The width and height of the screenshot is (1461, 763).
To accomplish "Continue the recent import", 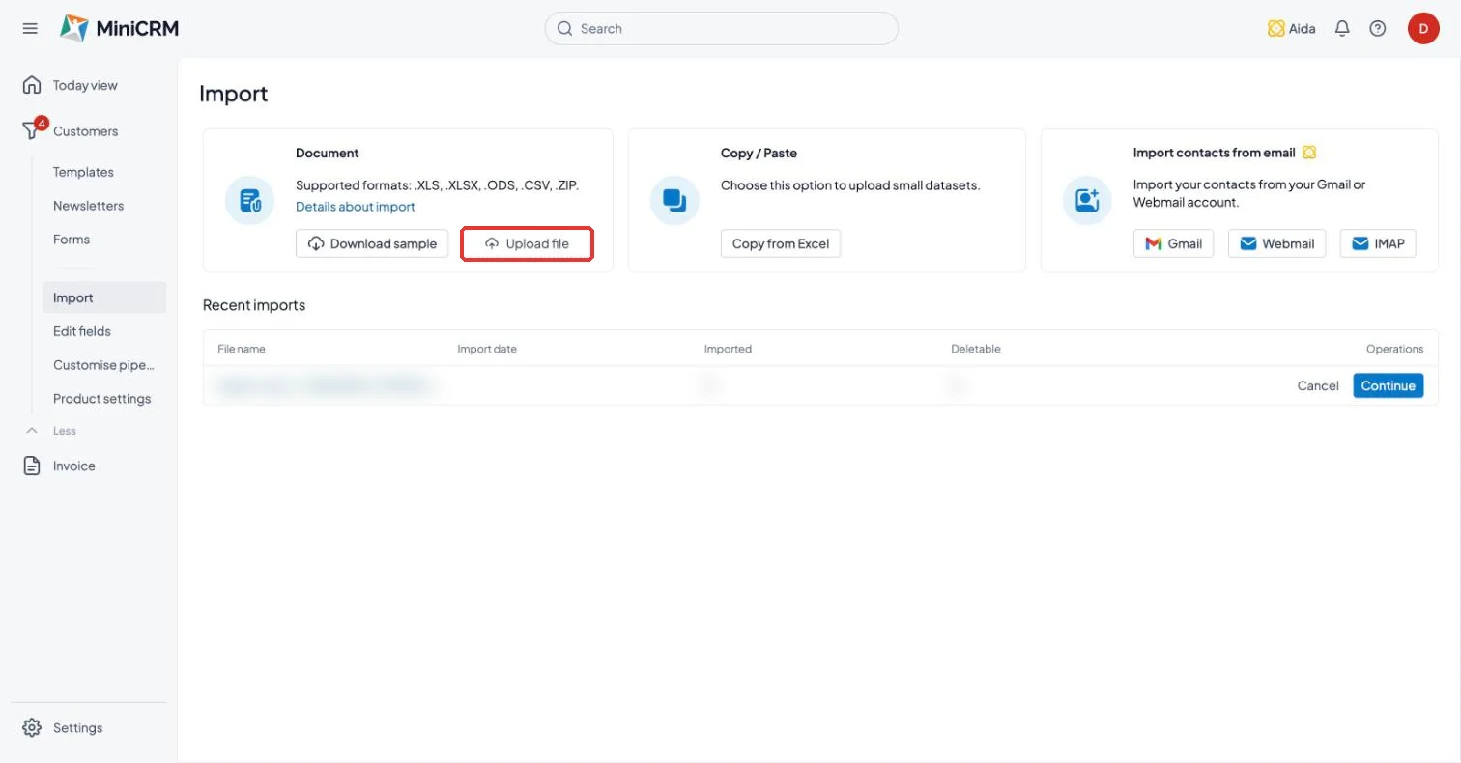I will pos(1389,385).
